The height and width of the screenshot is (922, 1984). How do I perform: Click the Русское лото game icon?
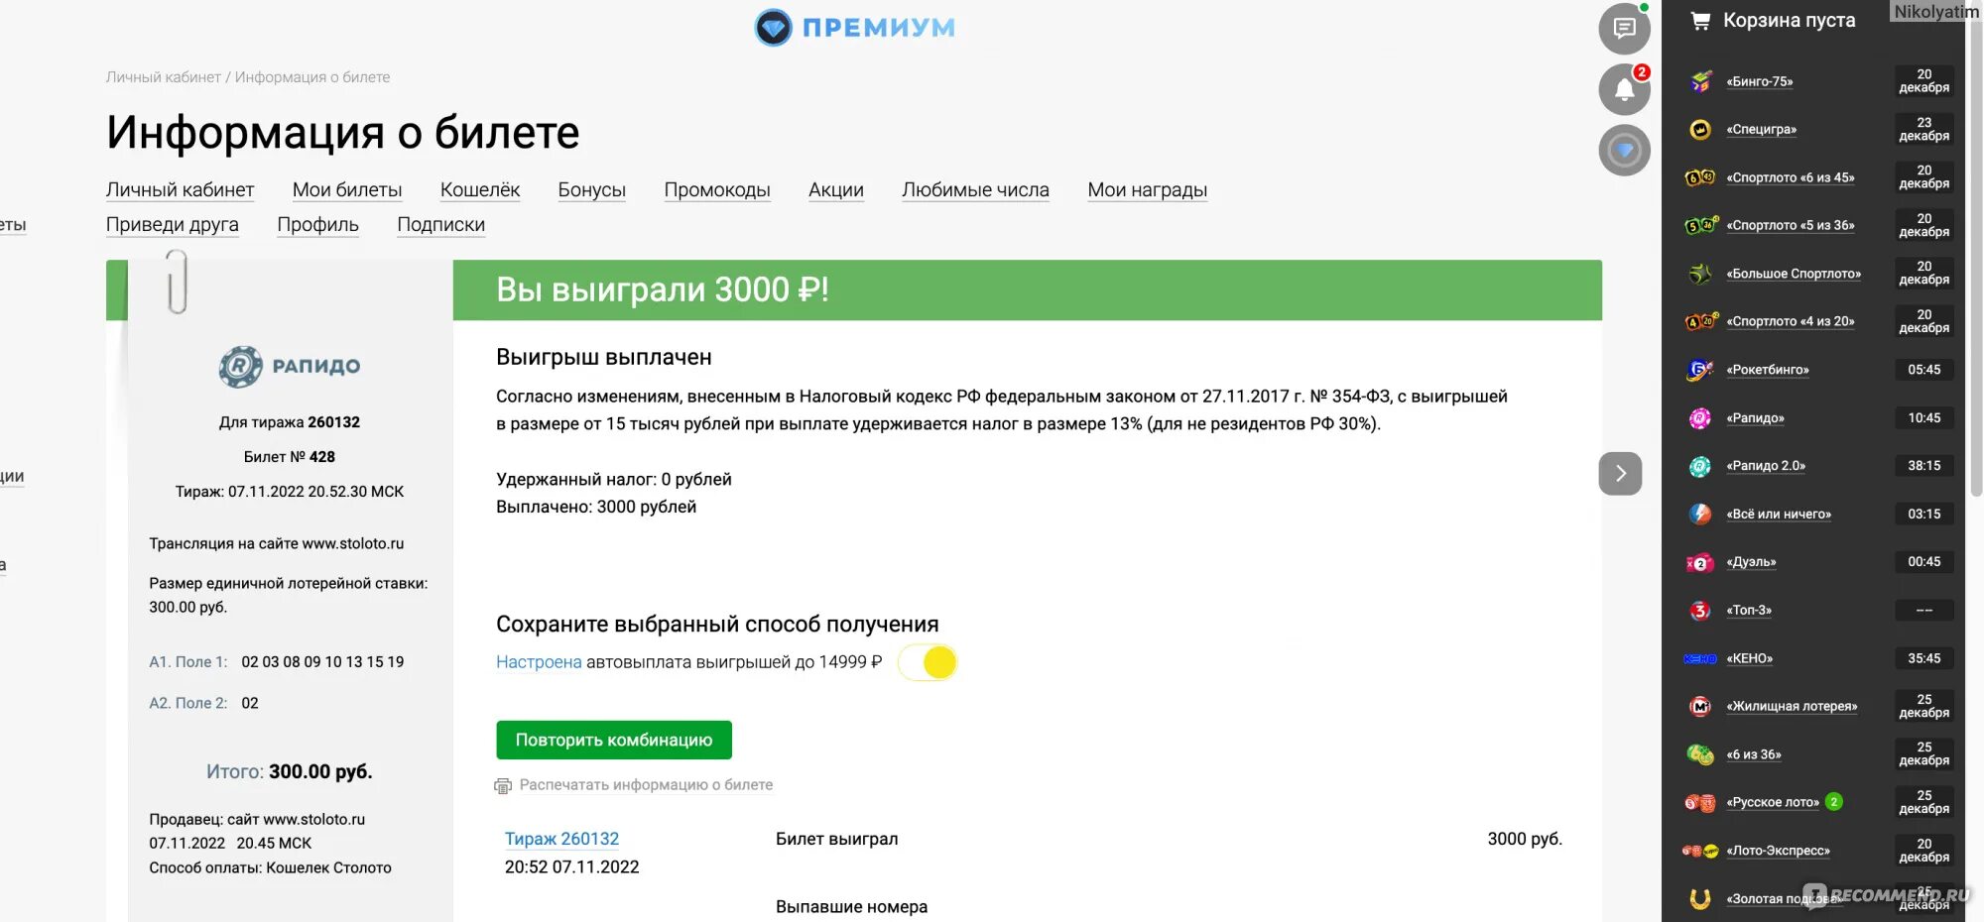pyautogui.click(x=1700, y=803)
